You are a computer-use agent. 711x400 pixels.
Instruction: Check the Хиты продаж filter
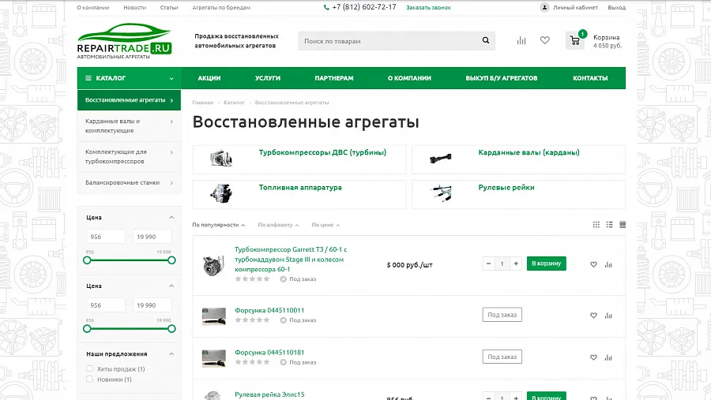90,368
